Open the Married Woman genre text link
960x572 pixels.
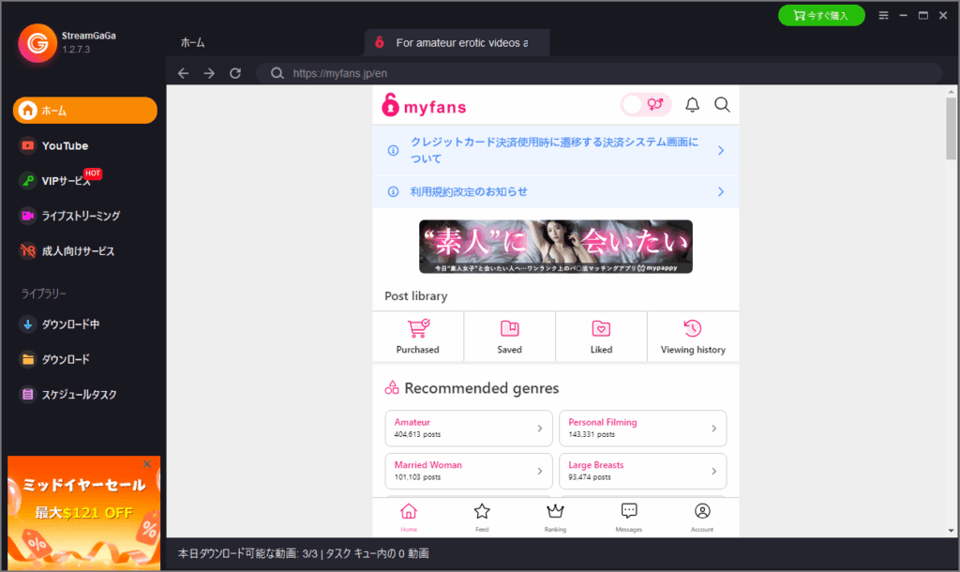point(427,465)
